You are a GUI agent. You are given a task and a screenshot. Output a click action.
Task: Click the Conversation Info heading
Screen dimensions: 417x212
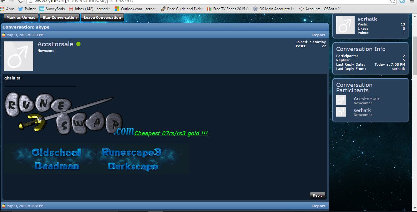point(361,49)
